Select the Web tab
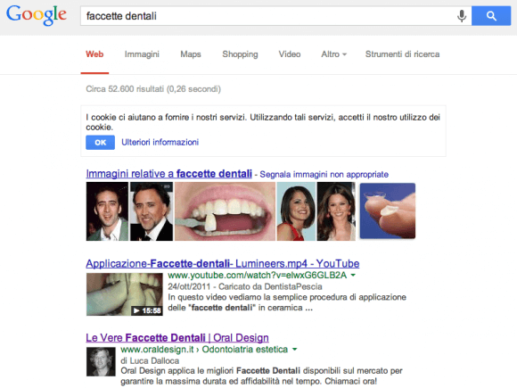517x388 pixels. (94, 54)
